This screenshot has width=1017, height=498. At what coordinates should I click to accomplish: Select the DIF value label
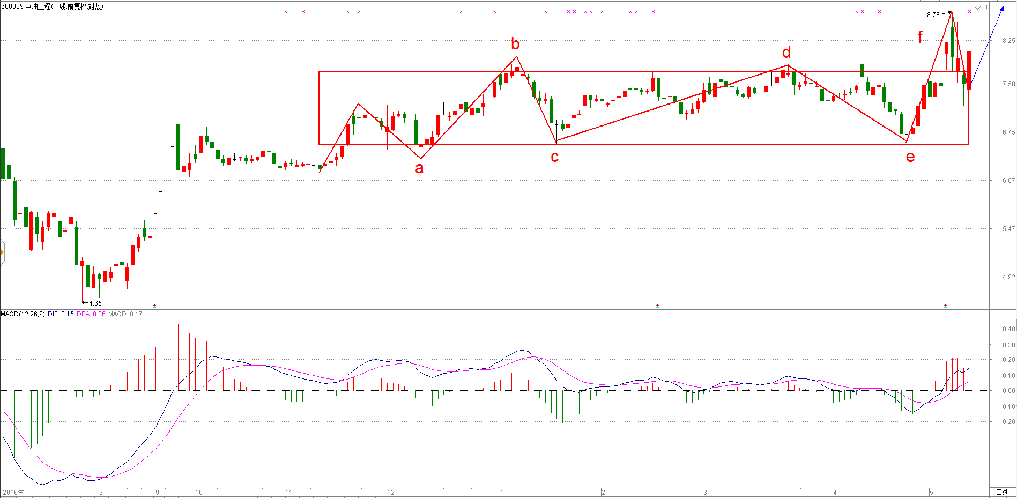(x=61, y=314)
